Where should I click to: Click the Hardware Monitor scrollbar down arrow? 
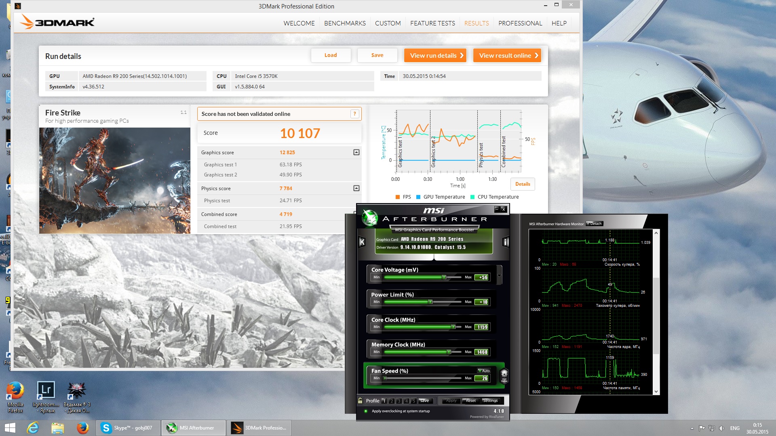pos(656,391)
